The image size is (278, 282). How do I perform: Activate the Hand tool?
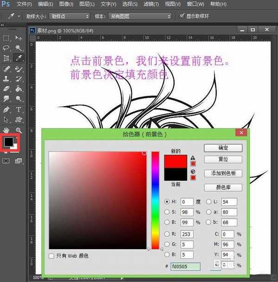[6, 130]
